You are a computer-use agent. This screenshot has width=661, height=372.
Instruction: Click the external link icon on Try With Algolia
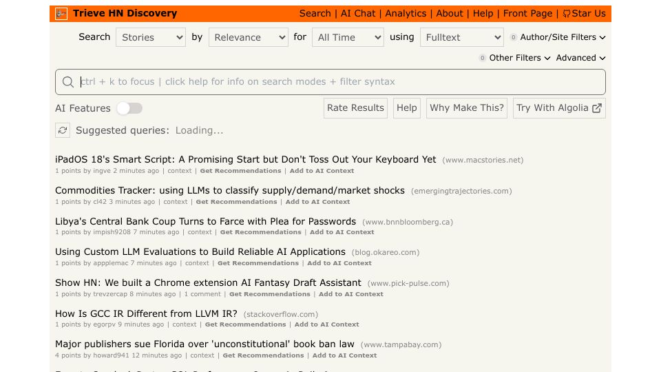pos(596,108)
